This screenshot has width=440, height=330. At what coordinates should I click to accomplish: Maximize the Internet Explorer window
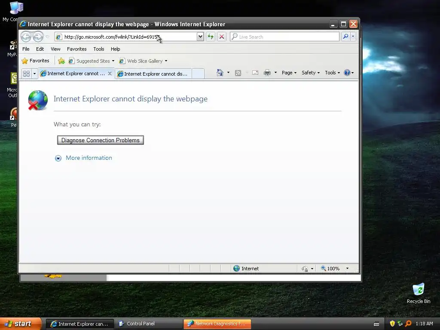click(x=343, y=24)
